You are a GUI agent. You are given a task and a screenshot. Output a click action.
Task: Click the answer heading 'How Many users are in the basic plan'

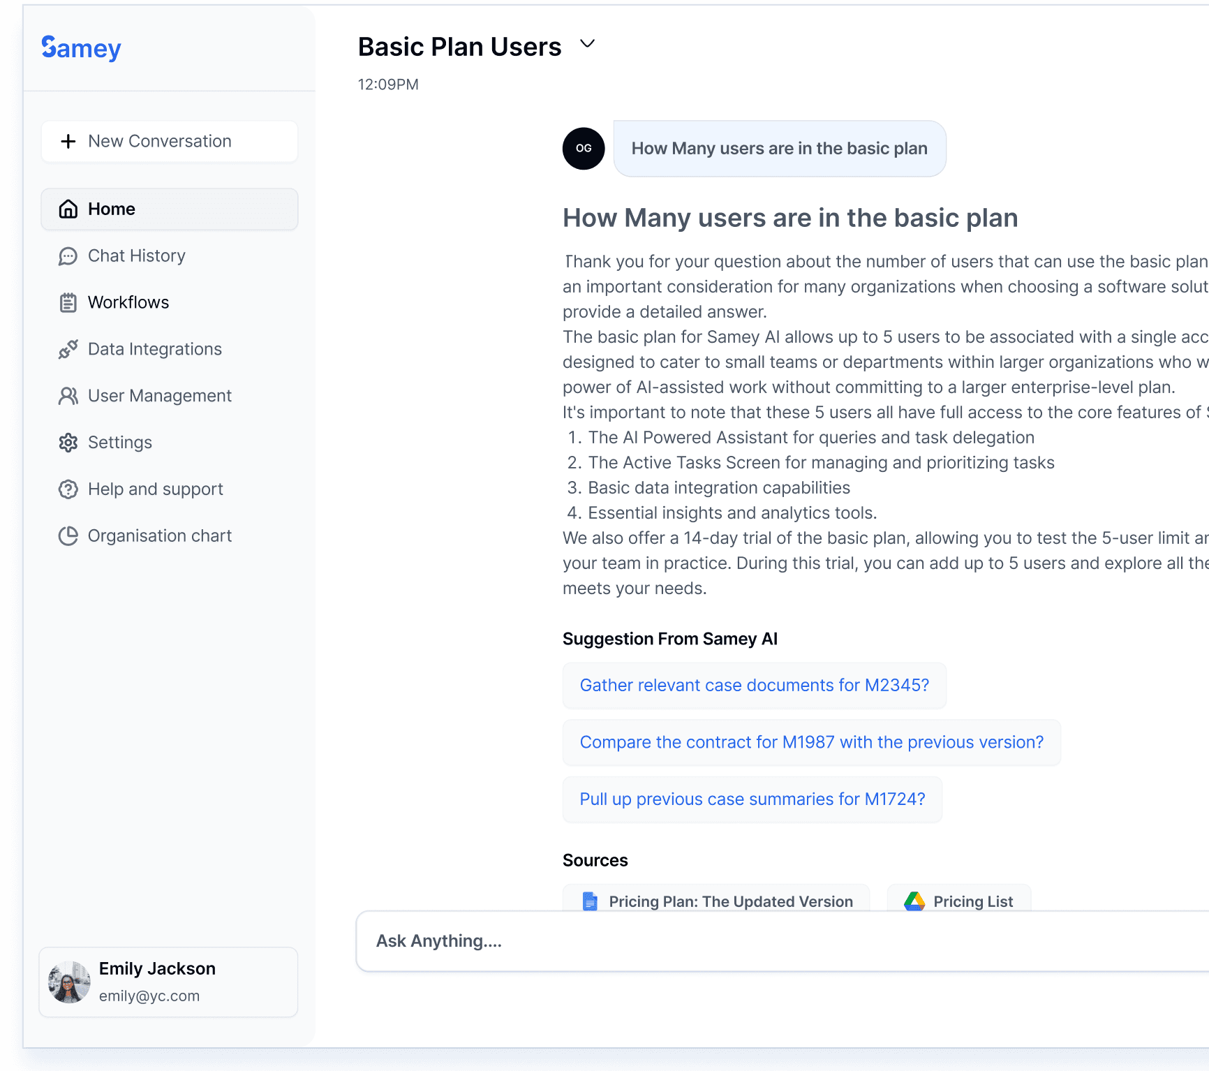point(790,218)
